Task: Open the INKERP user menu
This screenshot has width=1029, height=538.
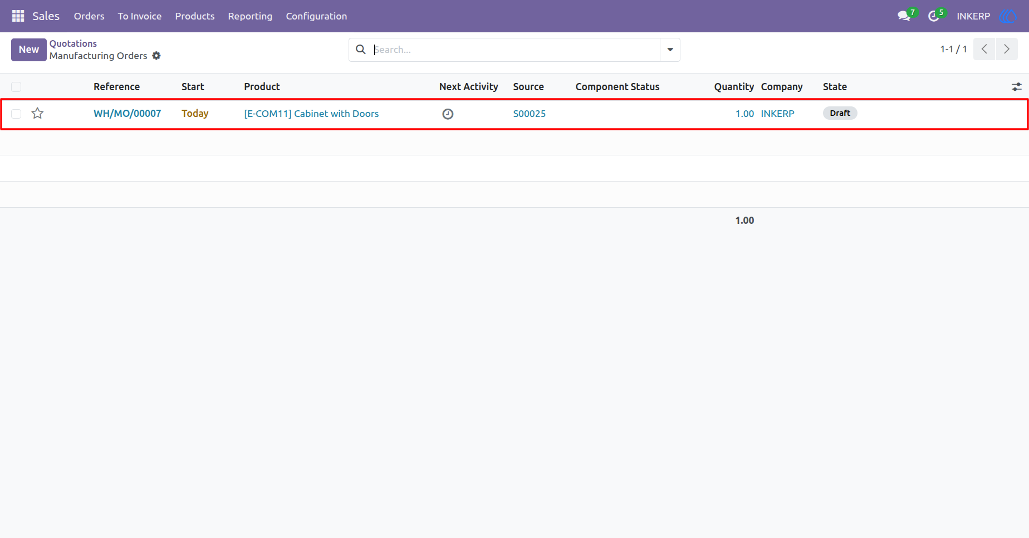Action: click(x=973, y=16)
